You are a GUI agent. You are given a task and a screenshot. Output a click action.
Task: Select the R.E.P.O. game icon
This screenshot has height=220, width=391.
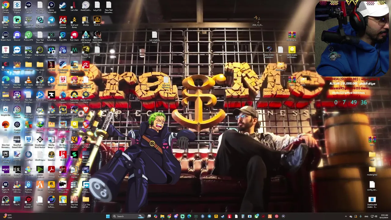coord(97,22)
